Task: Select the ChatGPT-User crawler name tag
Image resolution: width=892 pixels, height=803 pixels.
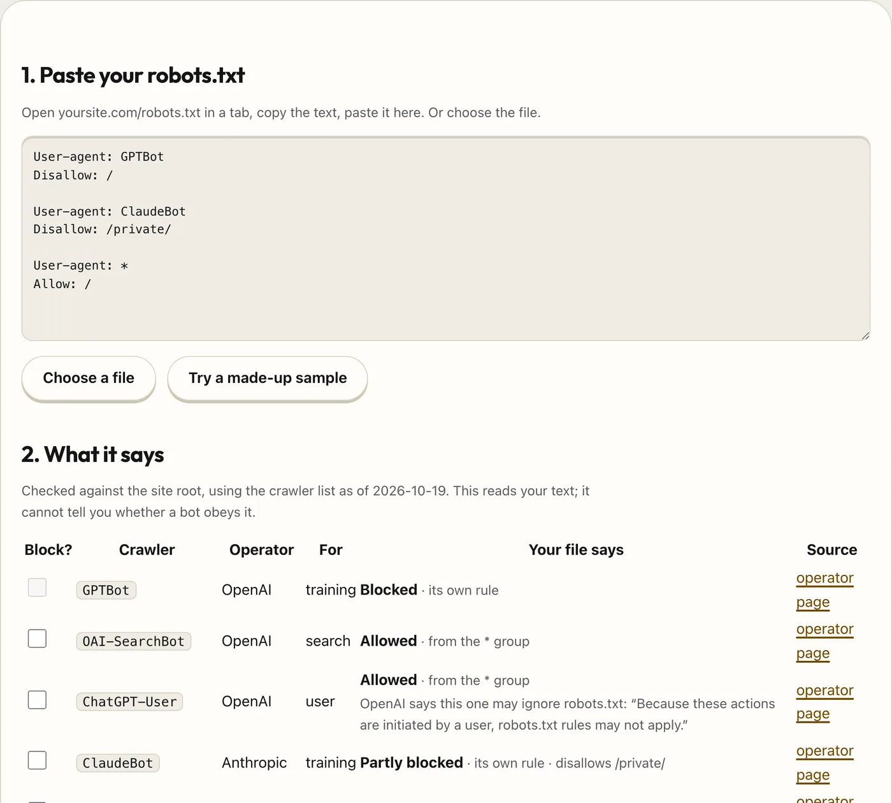Action: [129, 702]
